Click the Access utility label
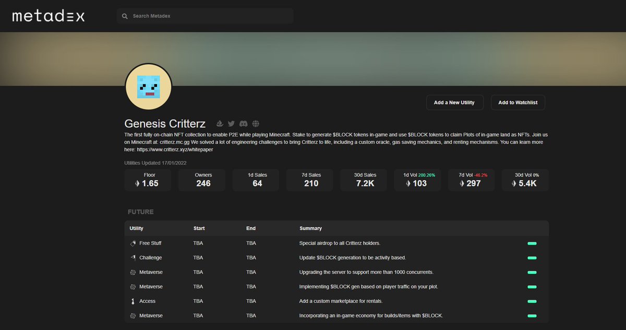Image resolution: width=626 pixels, height=330 pixels. coord(148,301)
